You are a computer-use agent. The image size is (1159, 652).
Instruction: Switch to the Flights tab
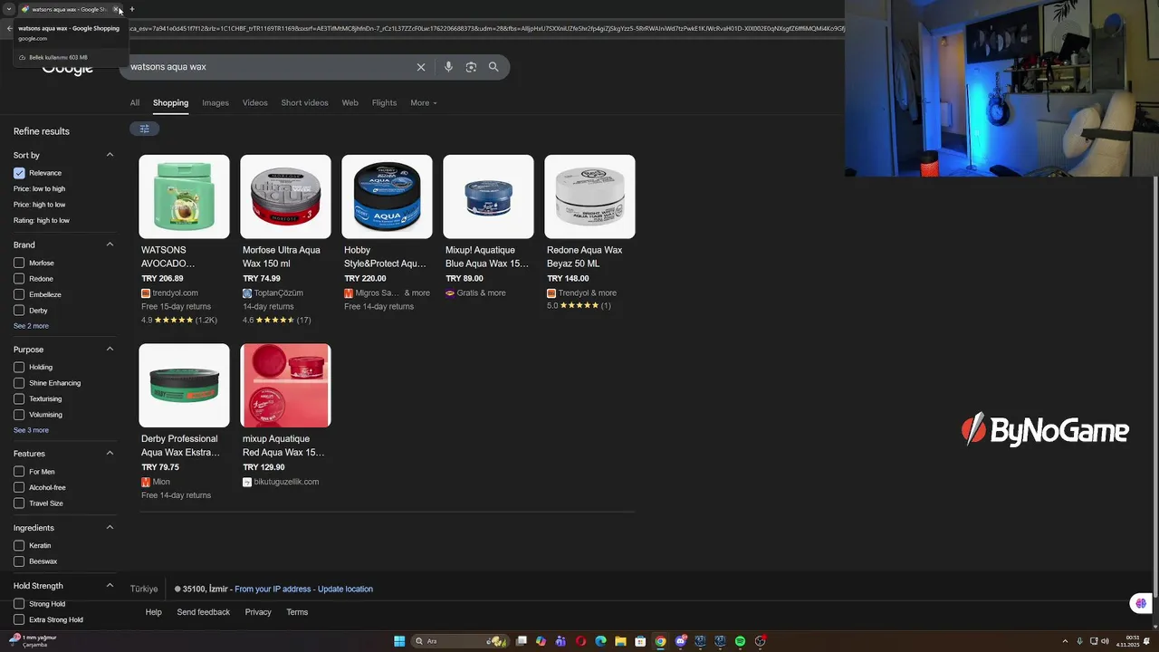384,102
